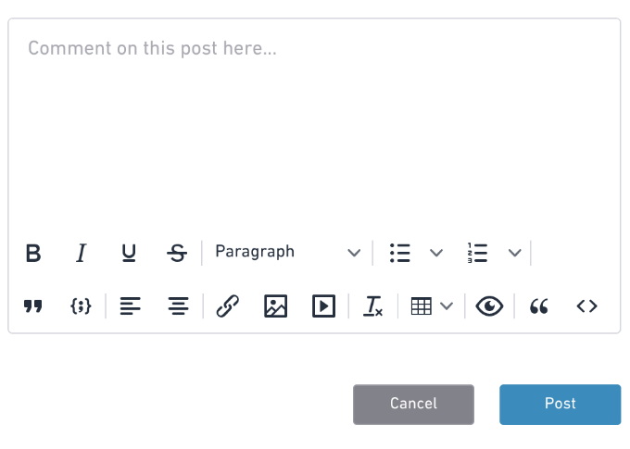Click the Post button
Image resolution: width=630 pixels, height=449 pixels.
561,405
